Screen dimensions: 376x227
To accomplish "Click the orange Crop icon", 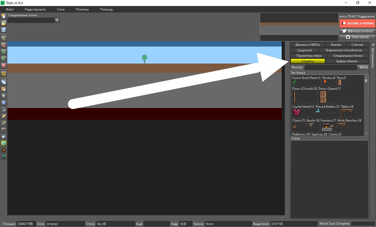I will pyautogui.click(x=4, y=74).
